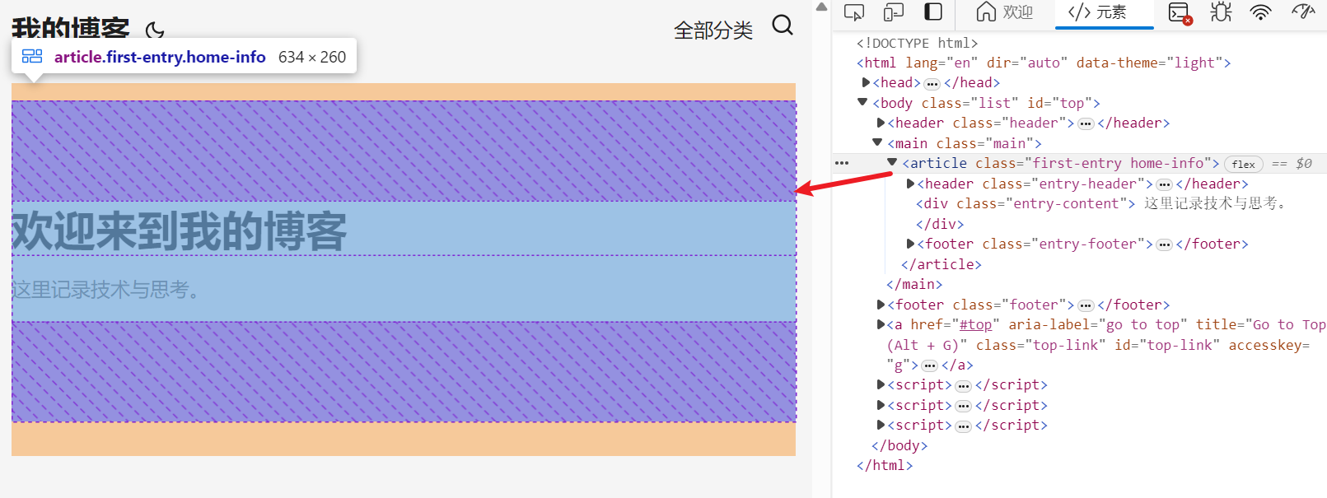Select the </main> closing tag row

[x=914, y=284]
